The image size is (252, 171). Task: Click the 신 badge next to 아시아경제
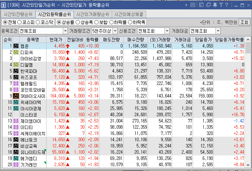(x=16, y=108)
